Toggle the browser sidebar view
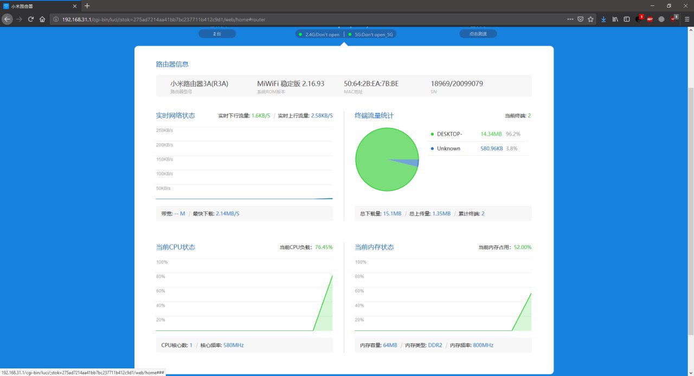 click(x=627, y=19)
